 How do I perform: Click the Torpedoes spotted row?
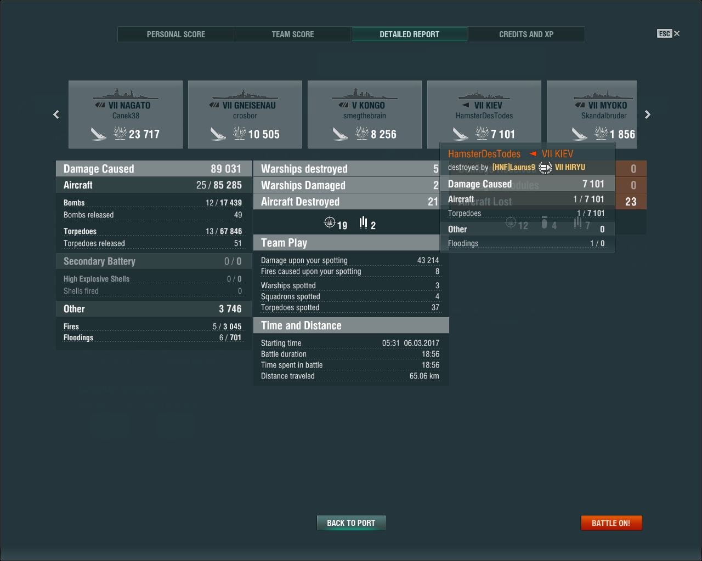350,307
